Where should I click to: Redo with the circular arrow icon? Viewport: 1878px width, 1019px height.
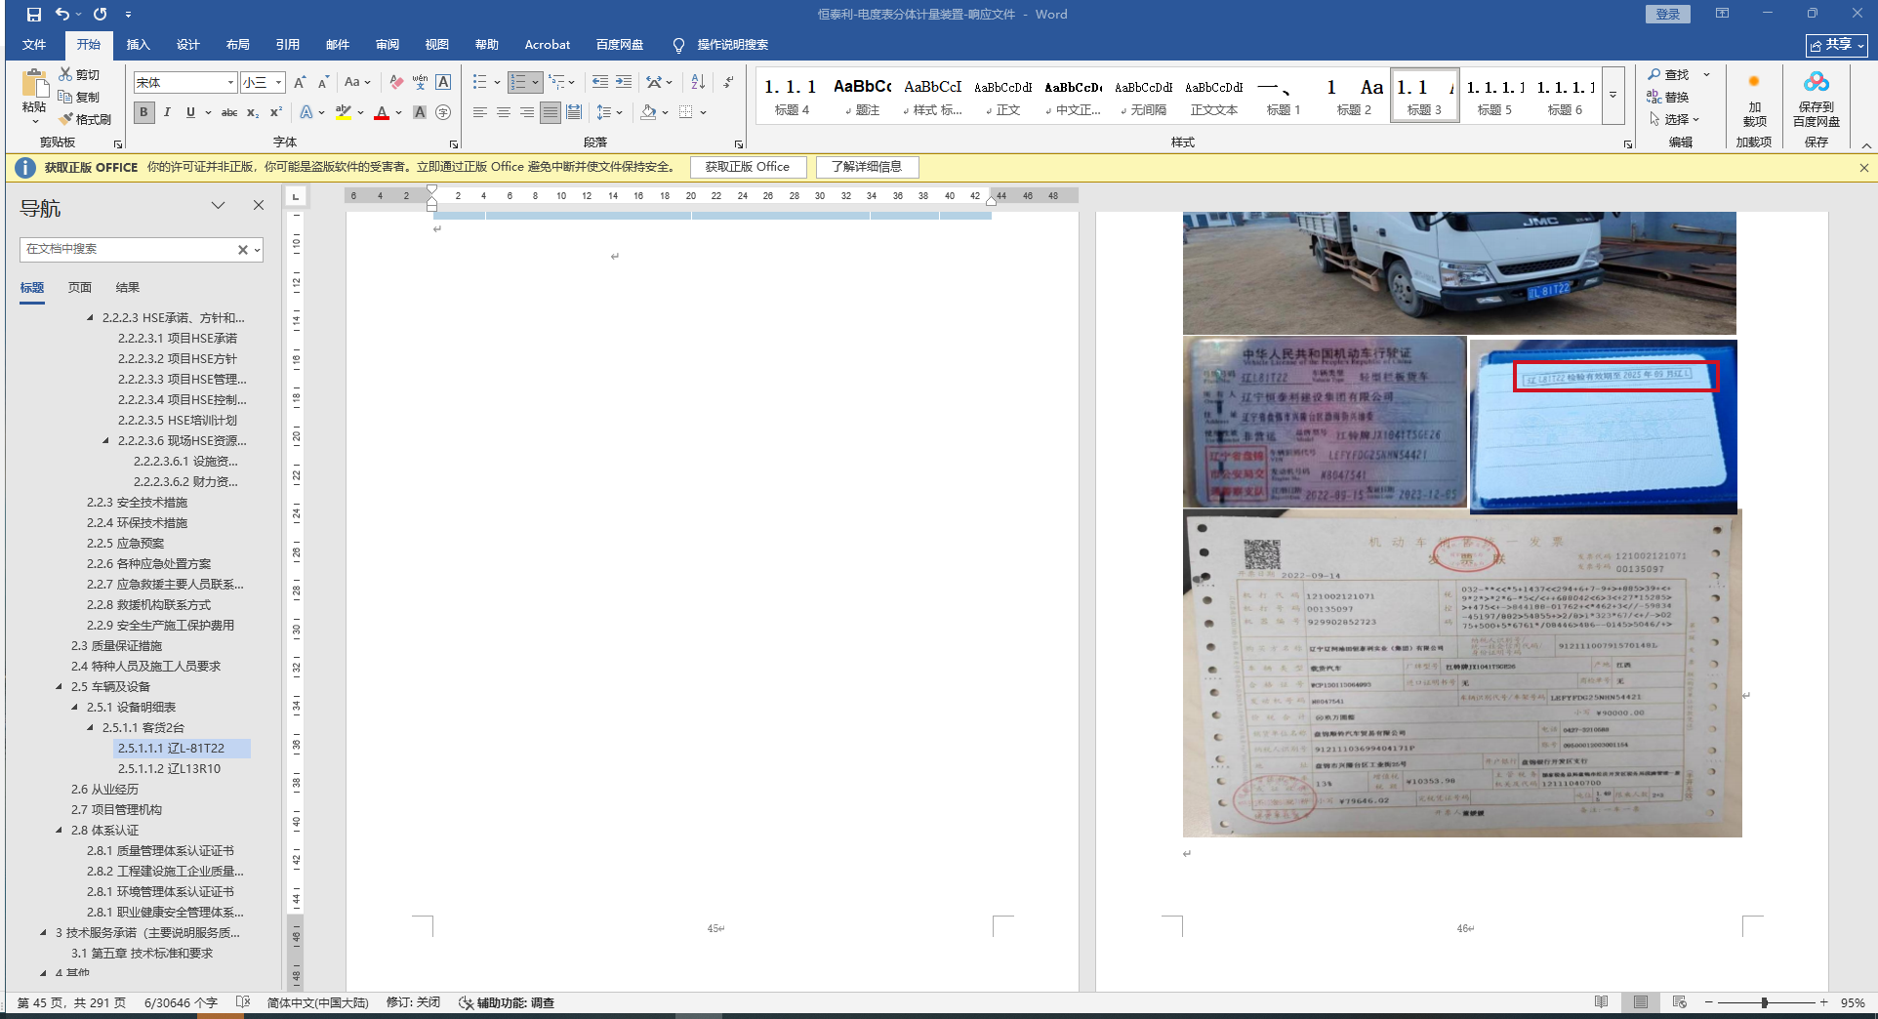coord(101,15)
